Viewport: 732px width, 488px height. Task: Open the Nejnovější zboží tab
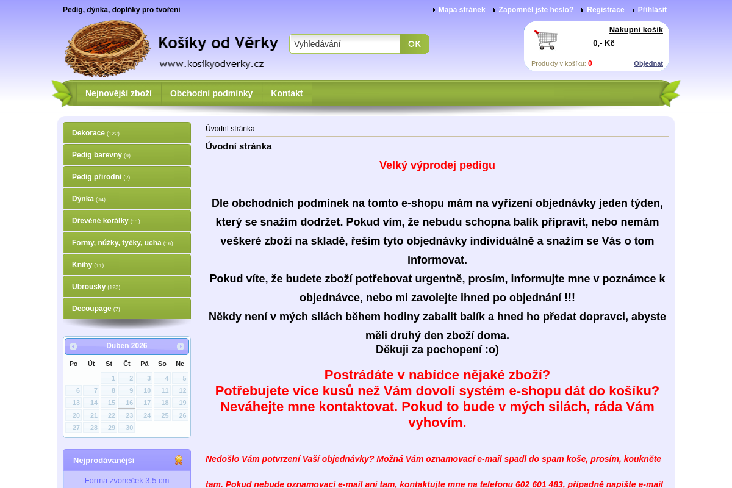(119, 93)
